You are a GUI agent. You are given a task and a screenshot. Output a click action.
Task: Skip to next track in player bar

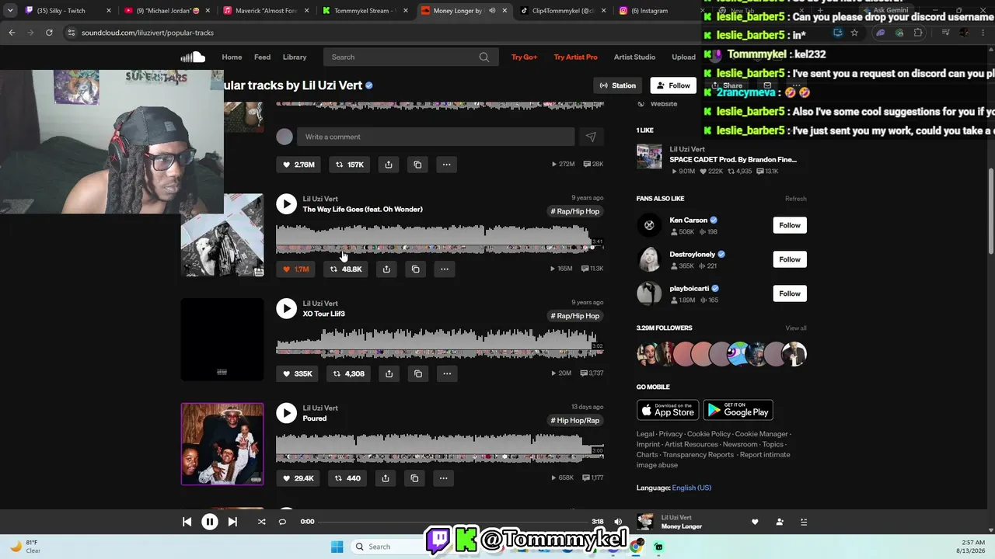click(x=232, y=522)
